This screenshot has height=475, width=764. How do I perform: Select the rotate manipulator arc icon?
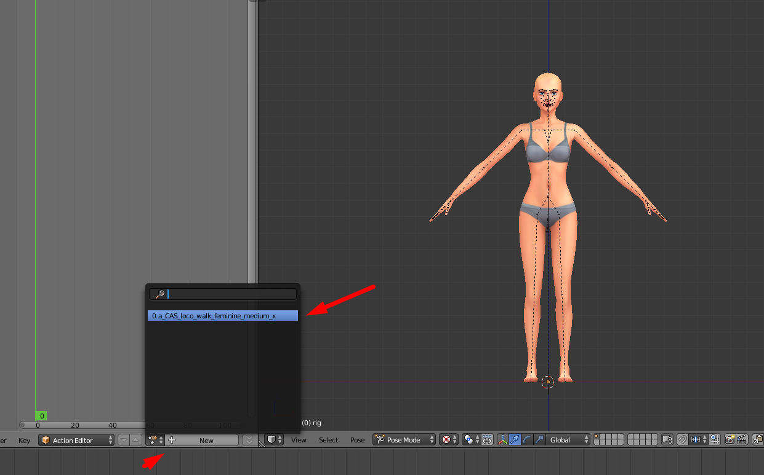[x=527, y=440]
